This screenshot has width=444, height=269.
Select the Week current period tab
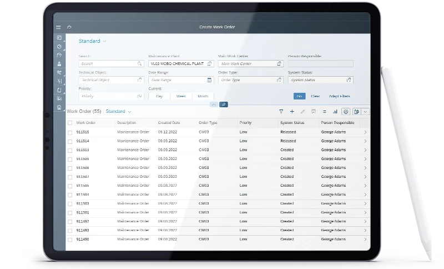[181, 96]
